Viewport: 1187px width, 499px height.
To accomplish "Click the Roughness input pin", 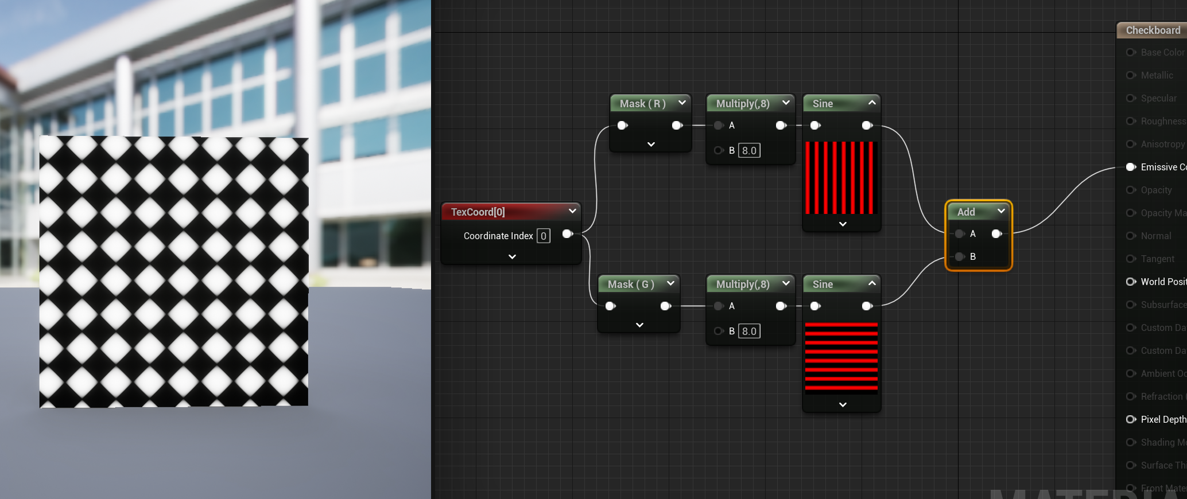I will [1131, 121].
